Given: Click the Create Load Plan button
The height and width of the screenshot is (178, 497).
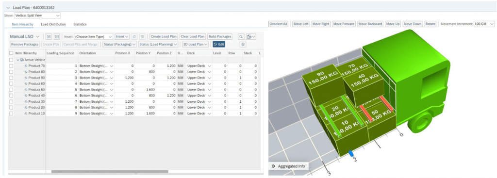Looking at the screenshot, I should pos(164,37).
